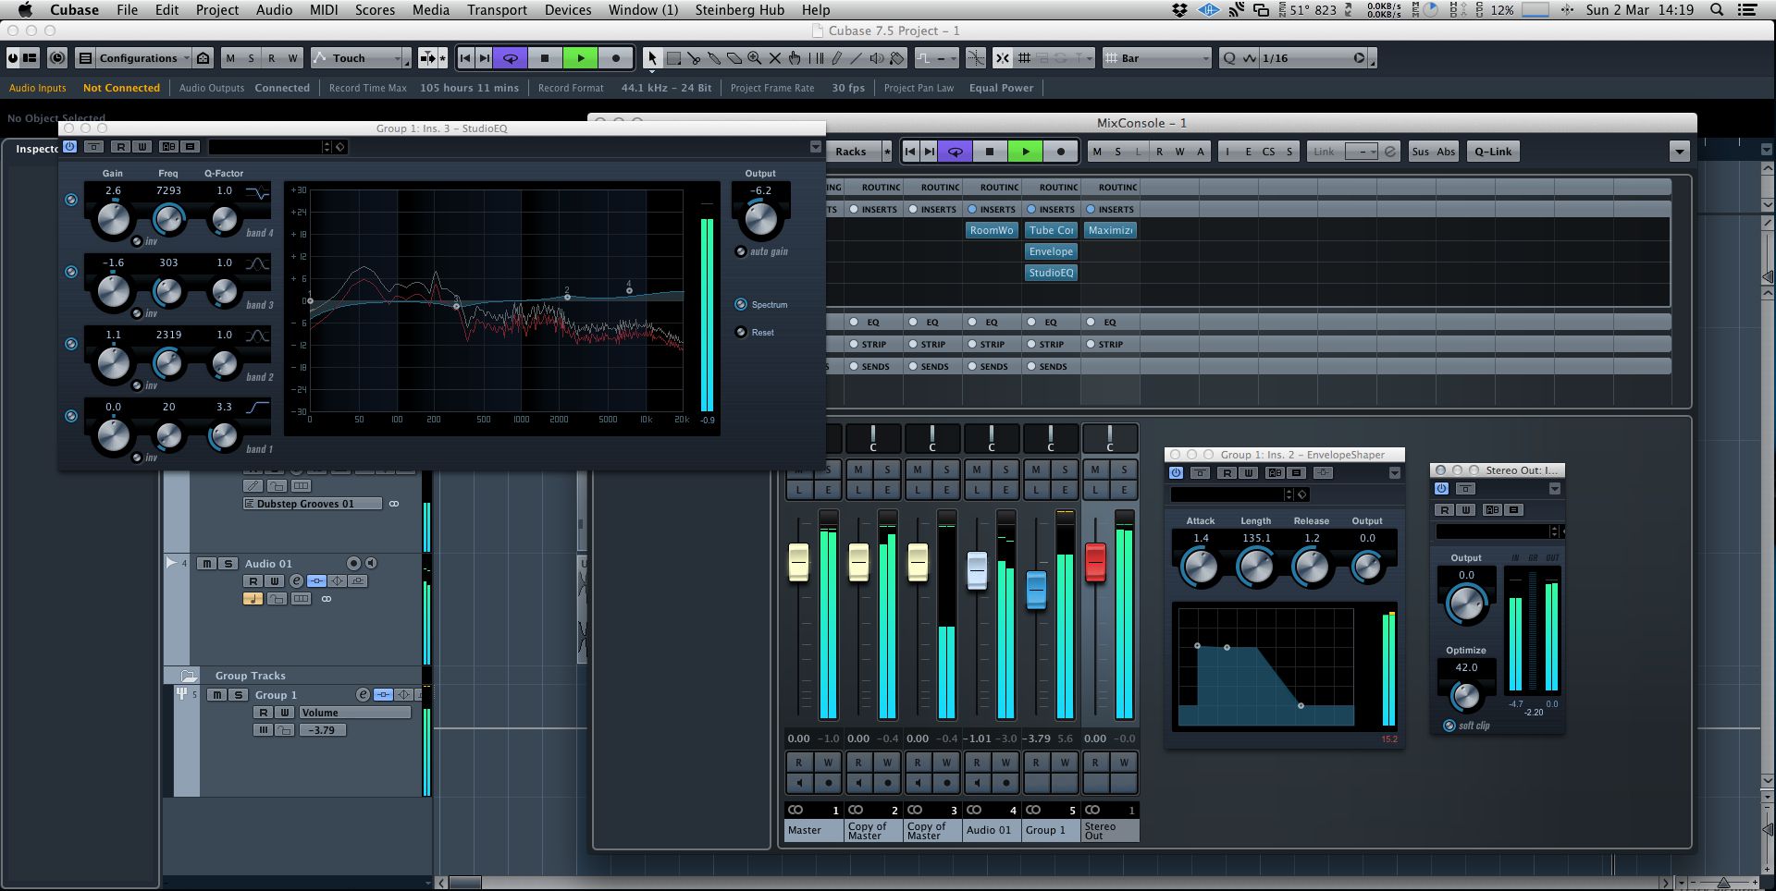Select the Glue tool
This screenshot has width=1776, height=891.
[714, 58]
